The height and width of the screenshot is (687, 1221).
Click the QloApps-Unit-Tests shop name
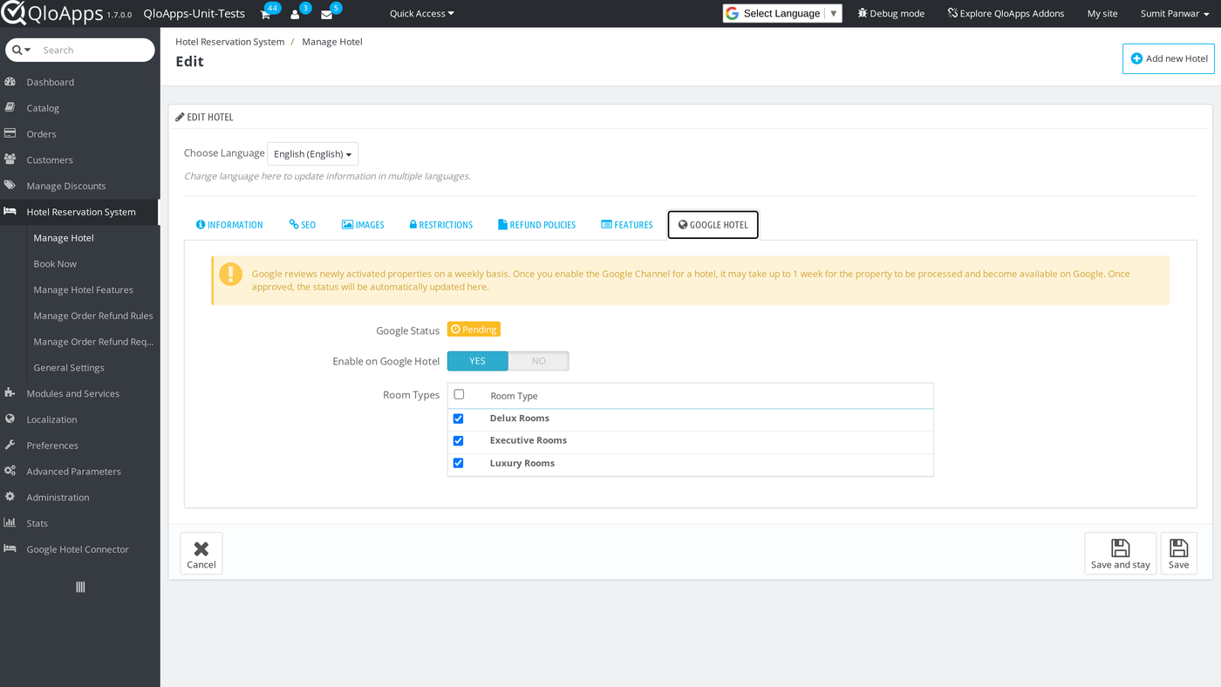click(x=194, y=14)
